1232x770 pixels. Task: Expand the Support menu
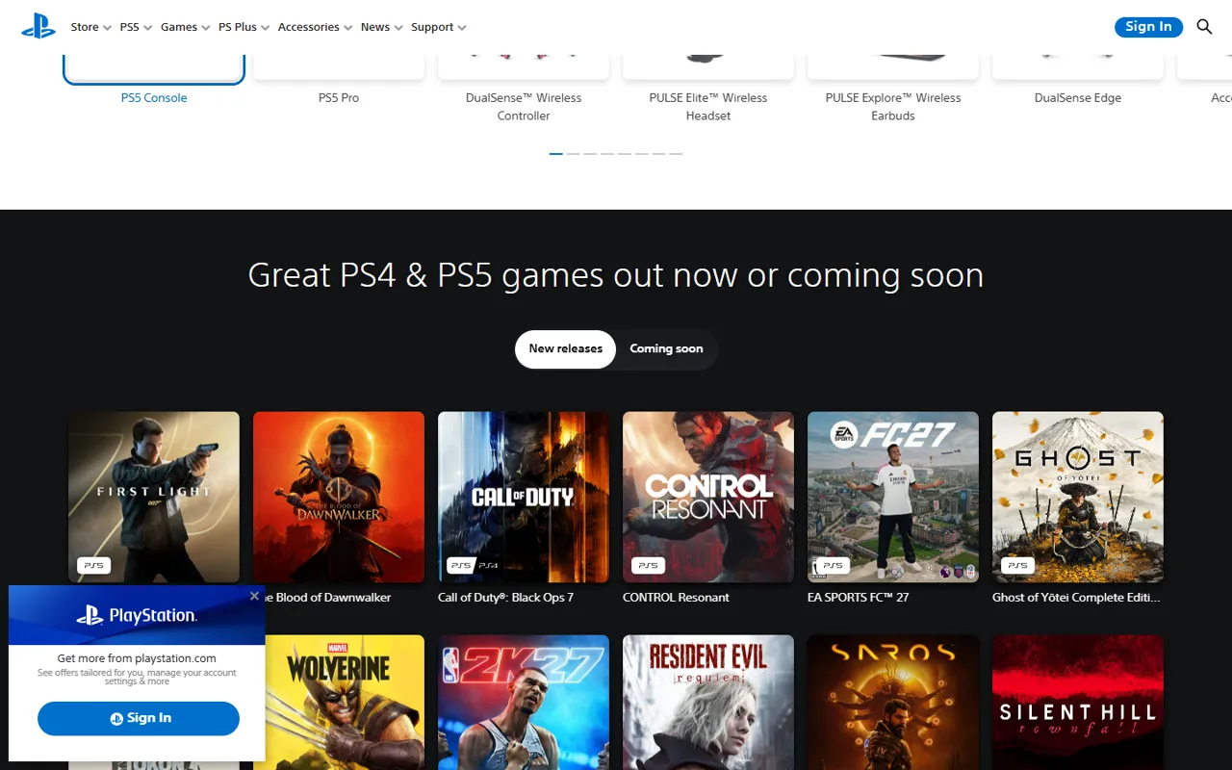(x=438, y=27)
